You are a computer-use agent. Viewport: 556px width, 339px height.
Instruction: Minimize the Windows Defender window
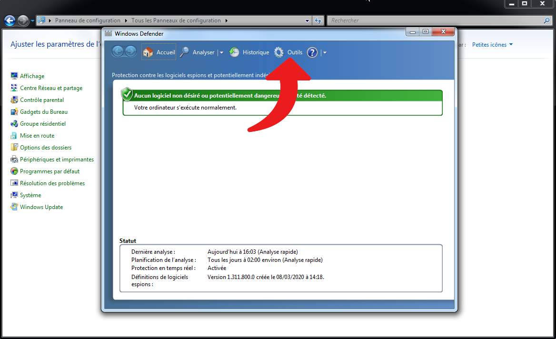click(412, 32)
